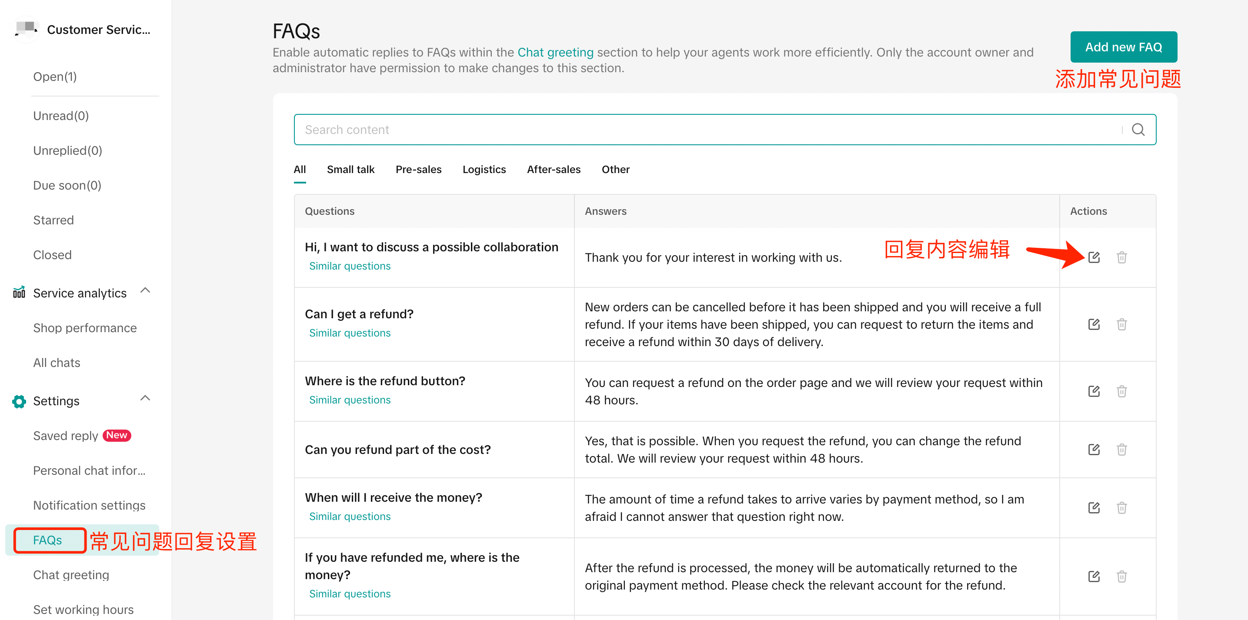Delete the 'Can I get a refund?' FAQ
Image resolution: width=1248 pixels, height=620 pixels.
click(1121, 324)
